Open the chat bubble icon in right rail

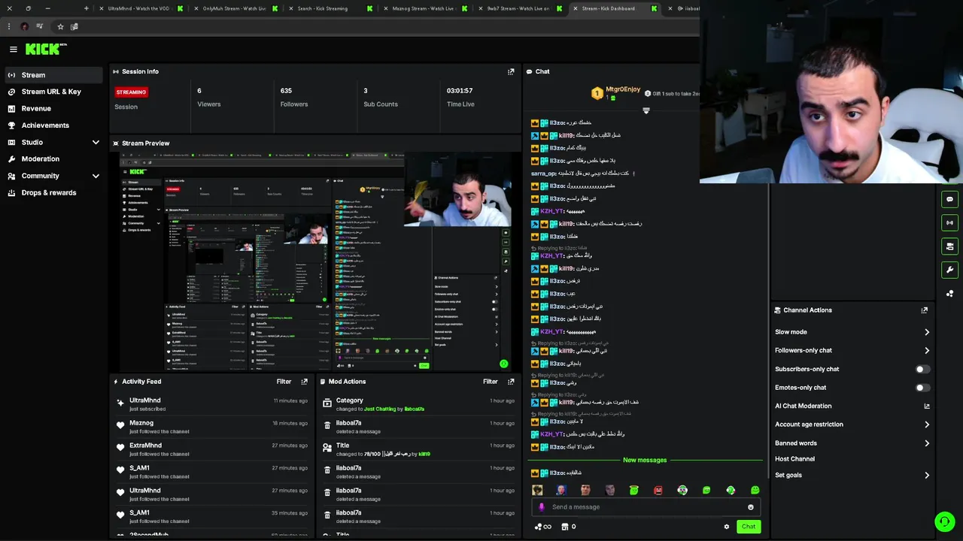click(949, 200)
